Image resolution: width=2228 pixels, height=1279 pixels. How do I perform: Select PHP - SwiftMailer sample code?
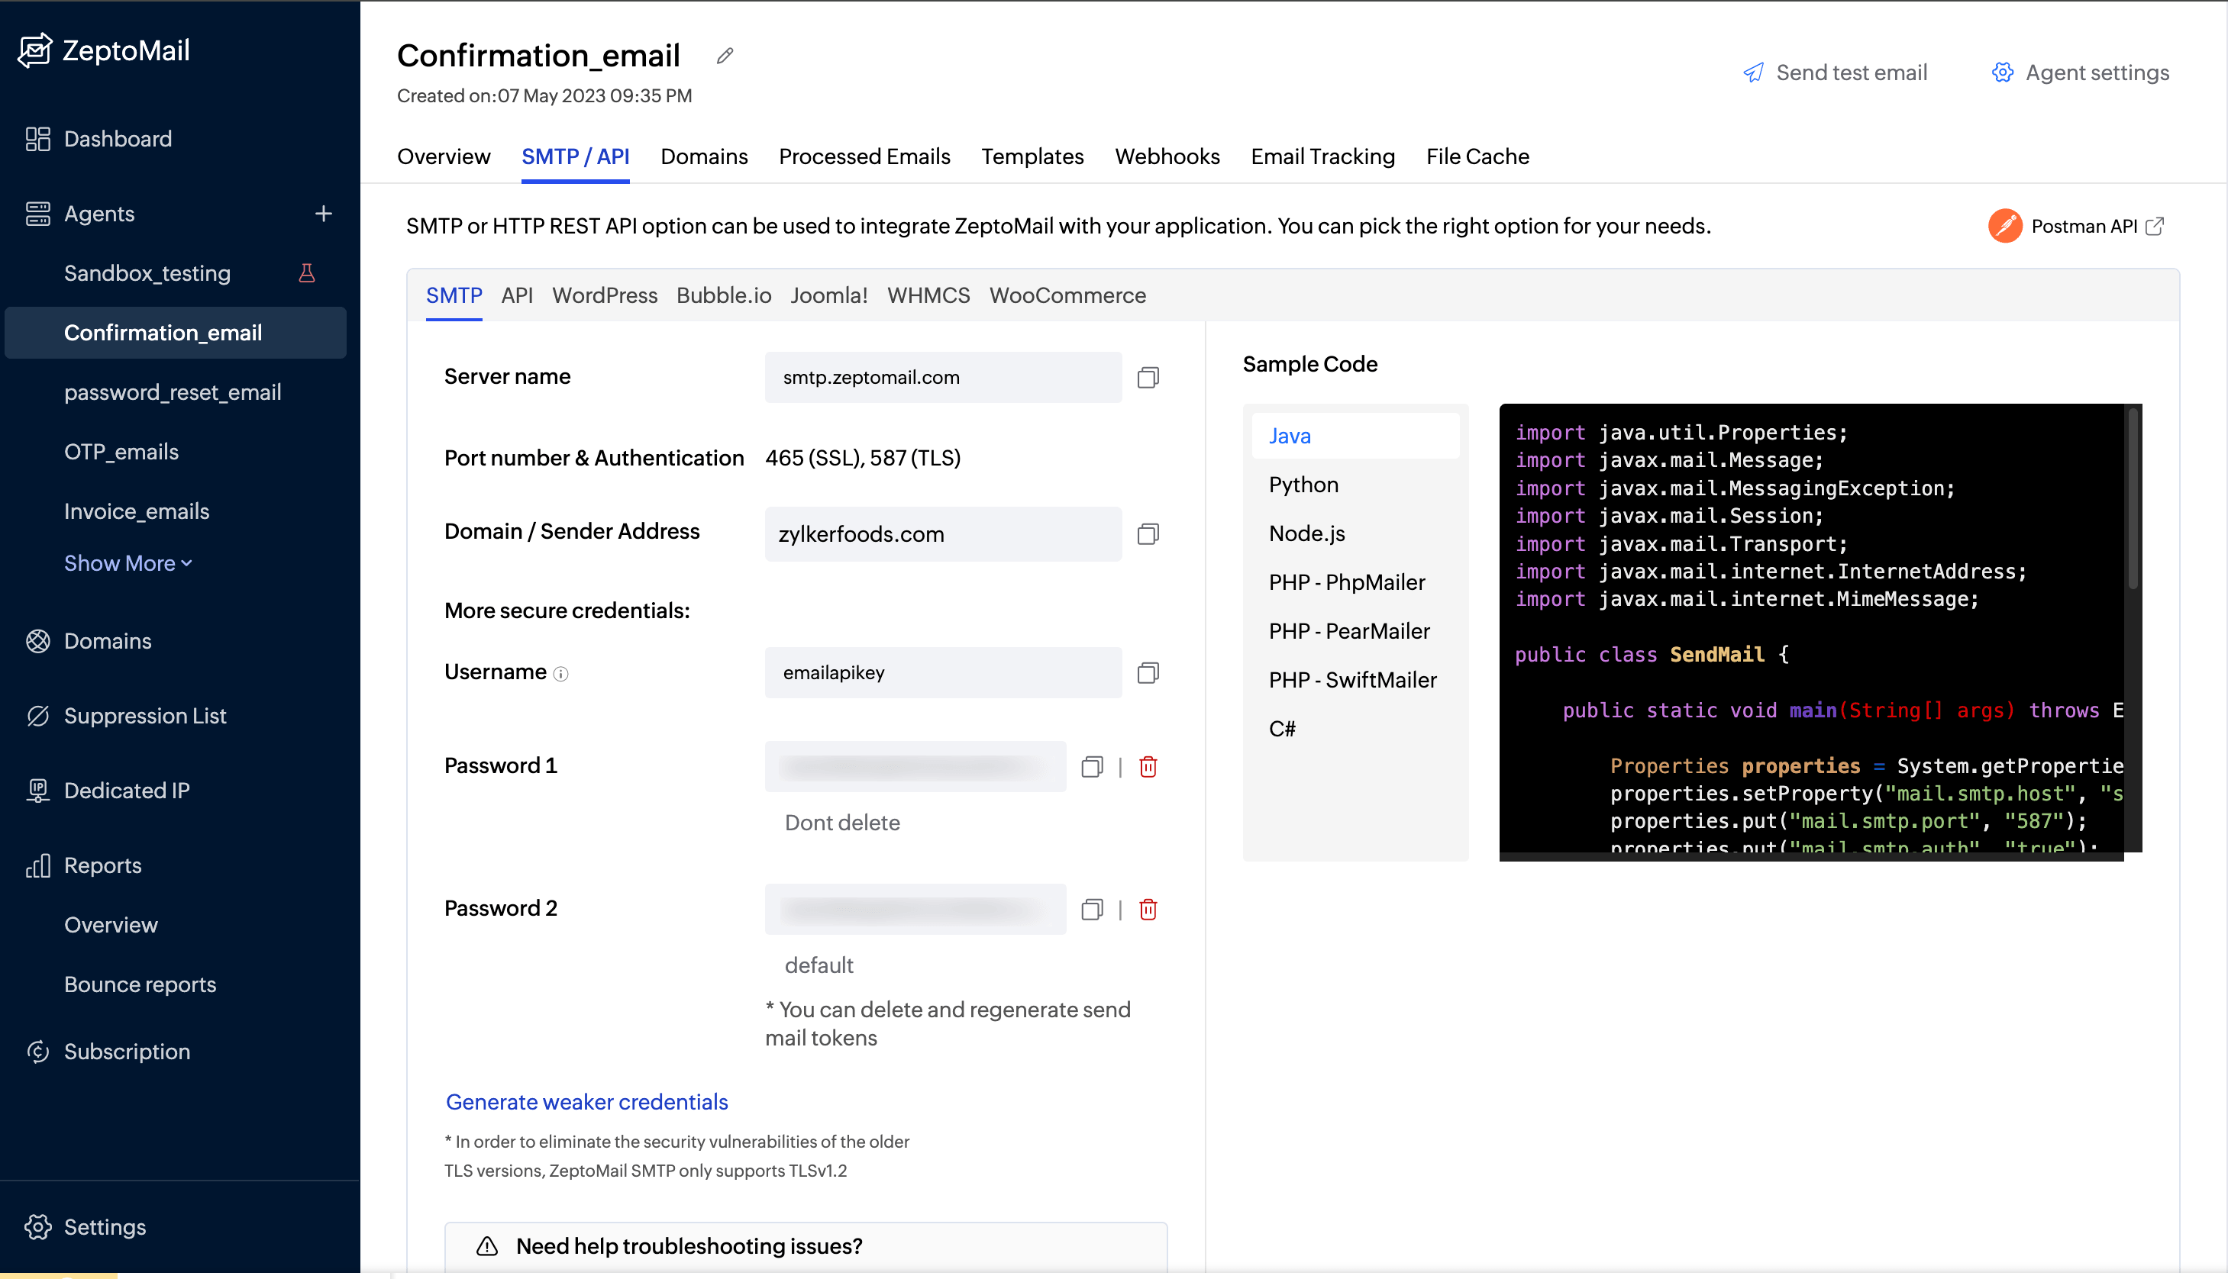1353,679
